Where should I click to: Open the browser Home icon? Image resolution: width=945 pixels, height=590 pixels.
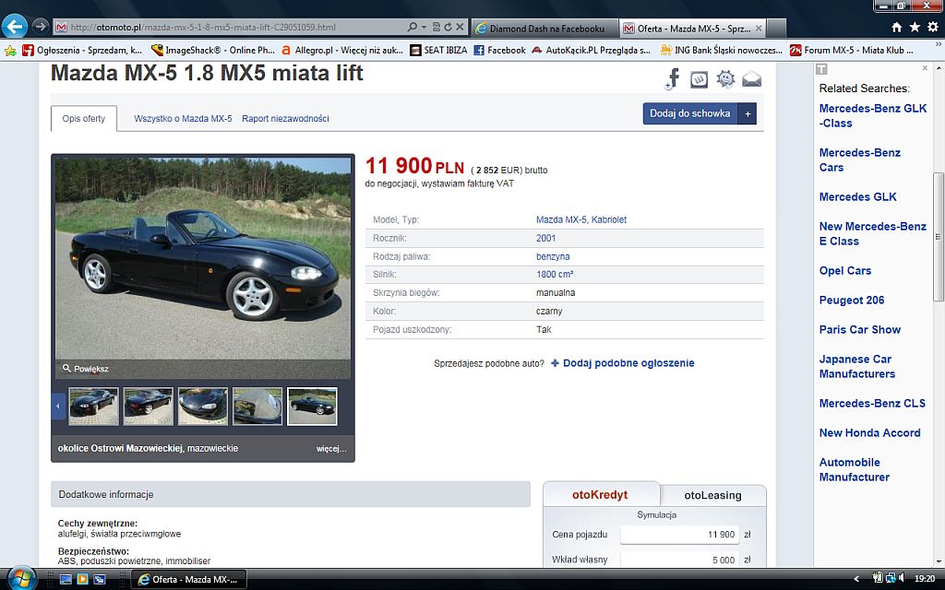tap(897, 27)
